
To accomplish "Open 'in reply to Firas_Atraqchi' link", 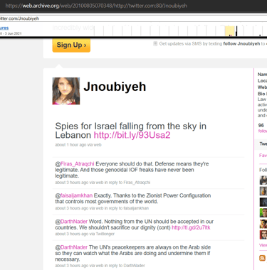I will pos(127,183).
